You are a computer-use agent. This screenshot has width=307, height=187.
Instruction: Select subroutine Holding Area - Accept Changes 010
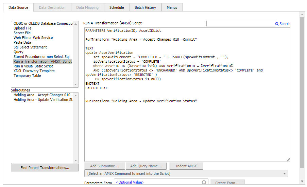point(43,95)
